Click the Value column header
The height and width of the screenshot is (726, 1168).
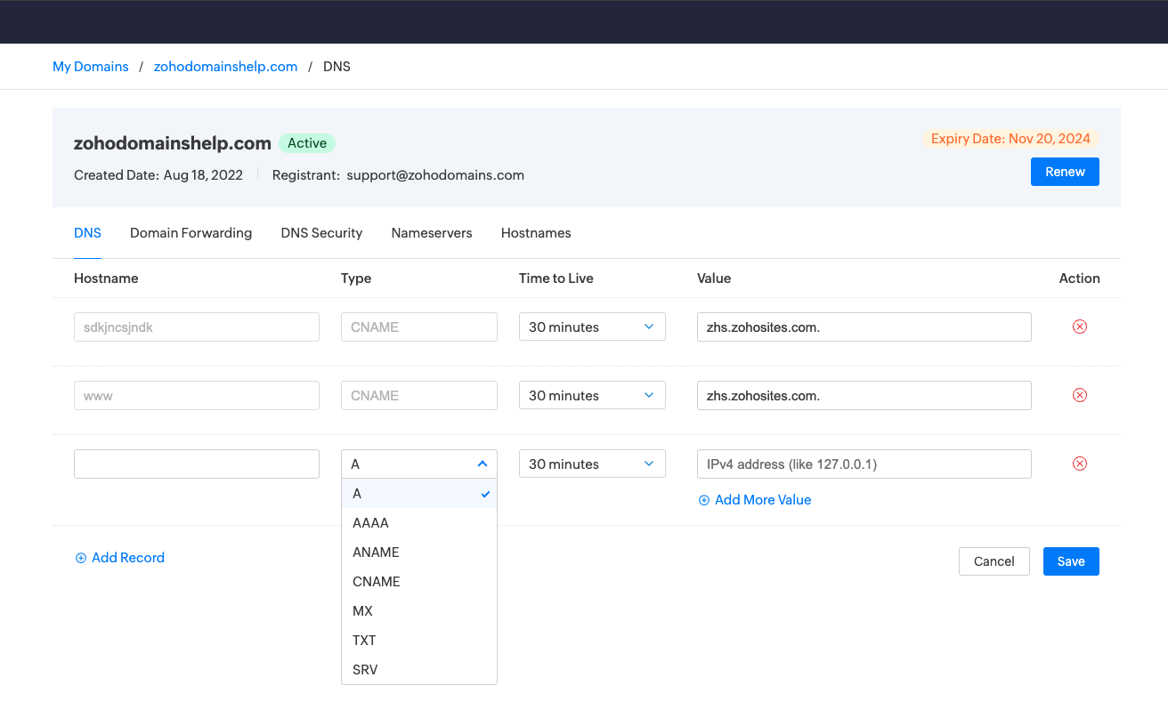[714, 278]
